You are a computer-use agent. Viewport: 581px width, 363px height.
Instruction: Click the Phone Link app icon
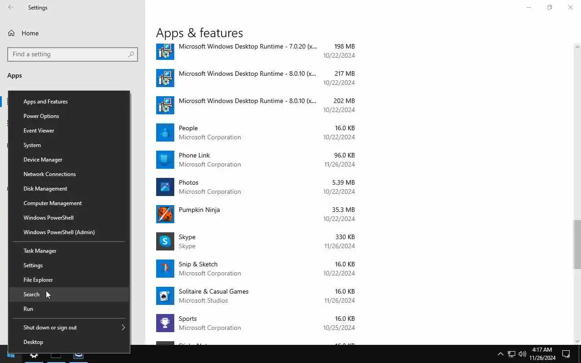165,160
